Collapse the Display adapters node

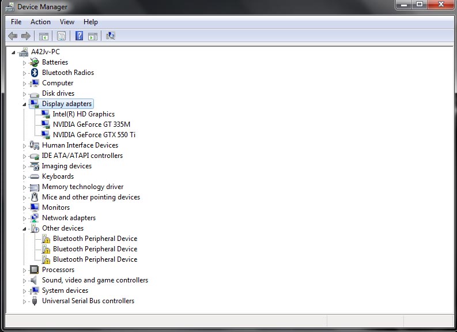click(x=24, y=104)
